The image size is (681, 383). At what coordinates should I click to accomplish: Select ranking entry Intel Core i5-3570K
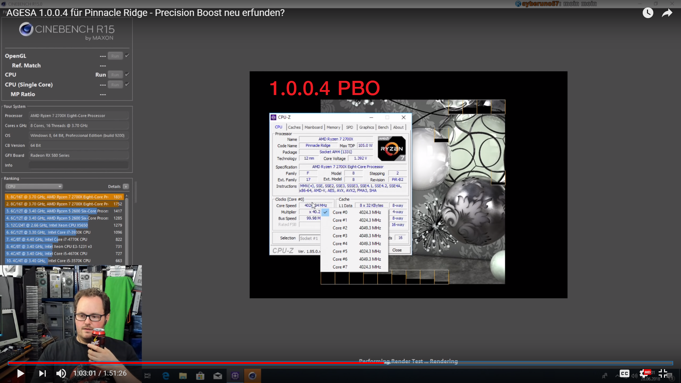(x=64, y=261)
